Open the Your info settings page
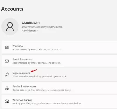The image size is (117, 109). tap(59, 47)
